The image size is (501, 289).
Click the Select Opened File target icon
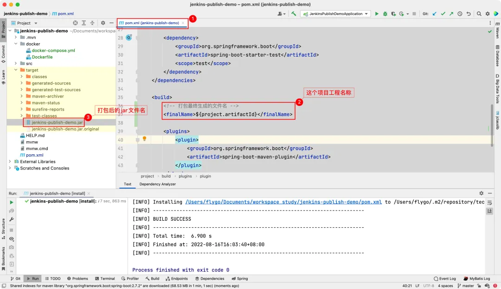point(75,23)
